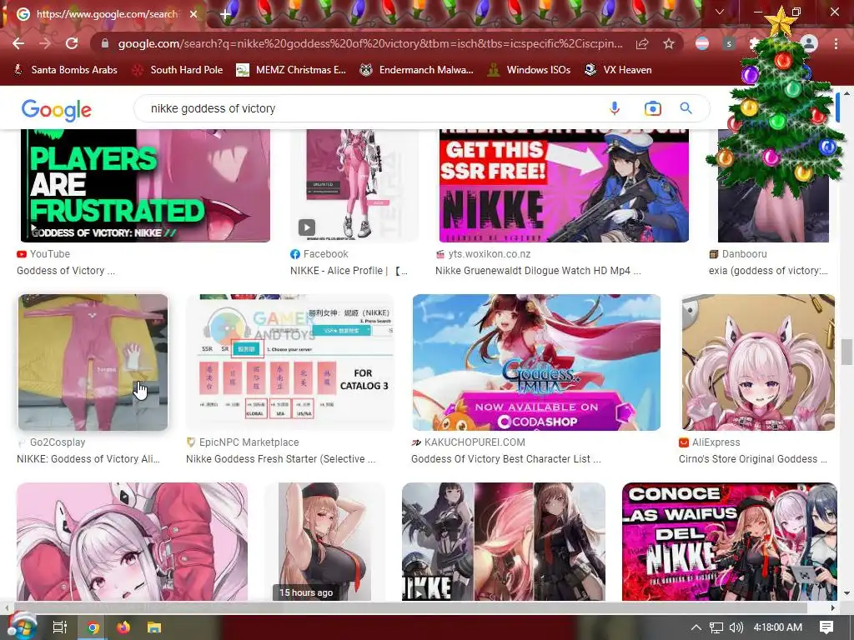The width and height of the screenshot is (854, 640).
Task: Click Chrome icon in the taskbar
Action: pyautogui.click(x=93, y=627)
